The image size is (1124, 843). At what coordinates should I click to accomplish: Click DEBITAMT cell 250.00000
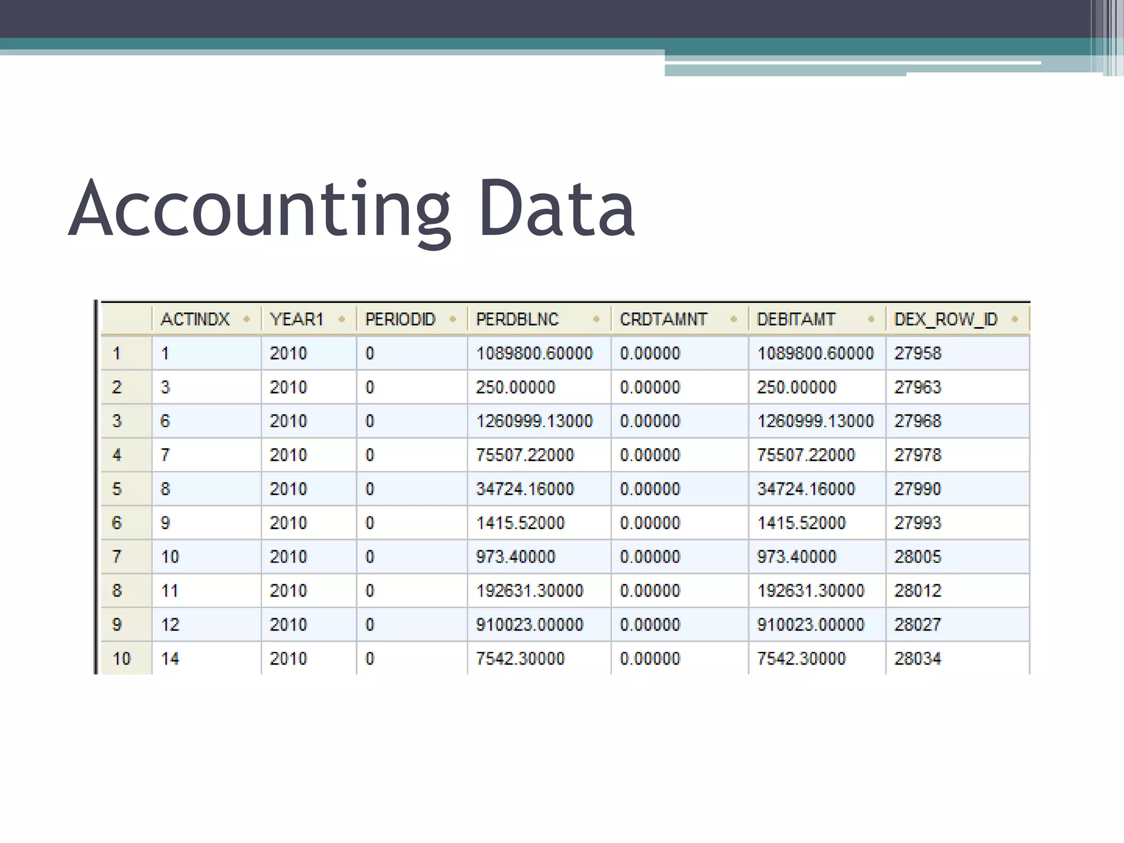817,387
